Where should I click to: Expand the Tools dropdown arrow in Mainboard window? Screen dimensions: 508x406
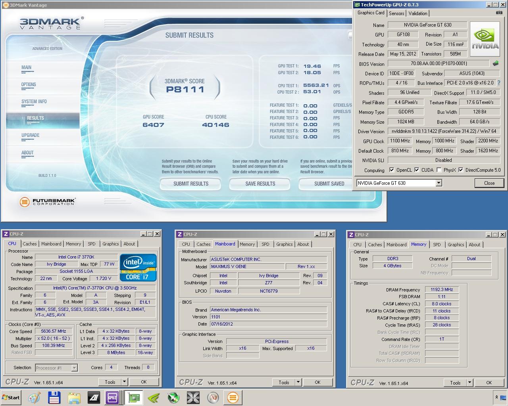click(298, 382)
